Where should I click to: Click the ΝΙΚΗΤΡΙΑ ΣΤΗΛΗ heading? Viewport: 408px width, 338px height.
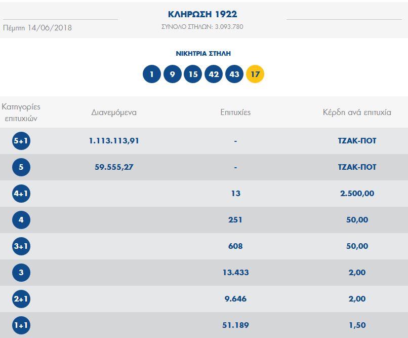click(203, 53)
